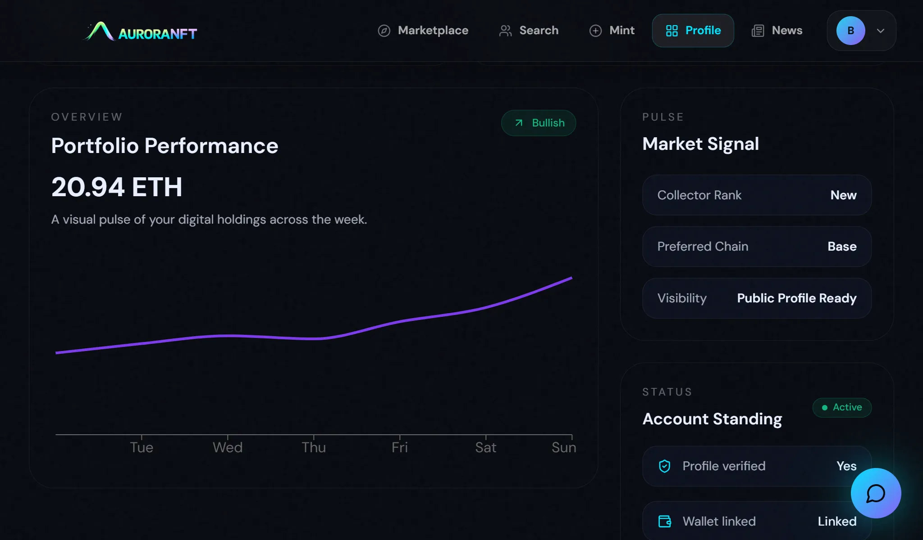Click the STATUS label

coord(667,392)
